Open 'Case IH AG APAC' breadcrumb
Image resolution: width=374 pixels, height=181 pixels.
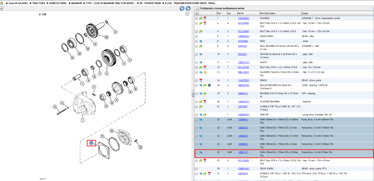[18, 3]
